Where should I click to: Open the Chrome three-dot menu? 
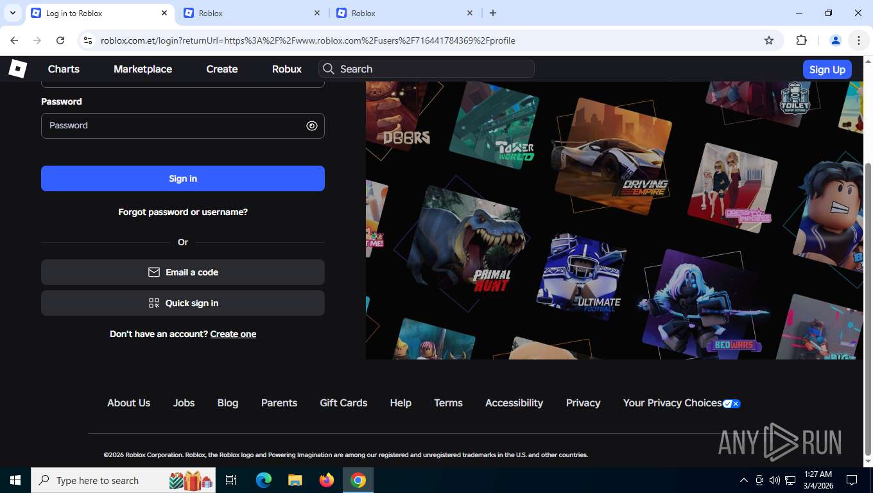tap(859, 40)
